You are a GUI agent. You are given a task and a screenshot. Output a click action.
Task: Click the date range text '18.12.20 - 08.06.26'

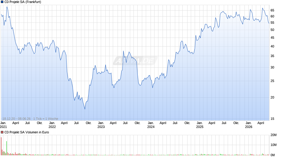tap(16, 119)
